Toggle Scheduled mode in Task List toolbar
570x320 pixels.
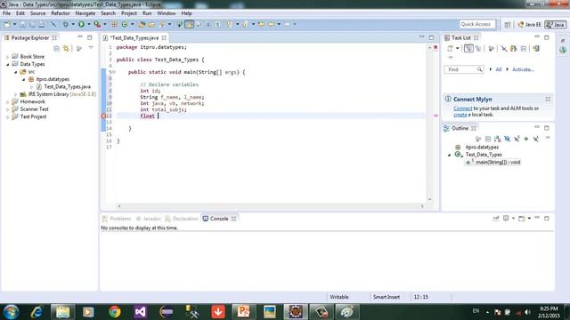click(478, 49)
